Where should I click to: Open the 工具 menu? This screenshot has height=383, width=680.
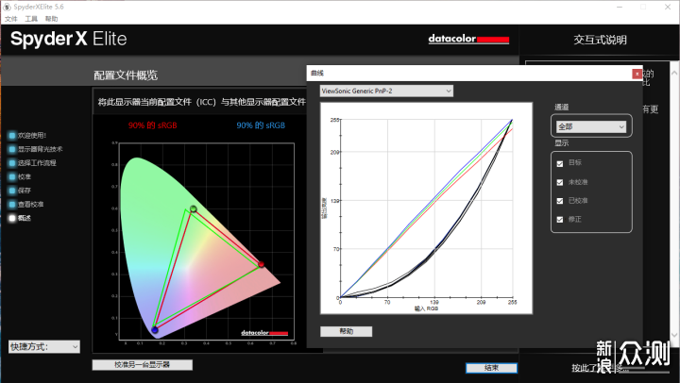(31, 19)
